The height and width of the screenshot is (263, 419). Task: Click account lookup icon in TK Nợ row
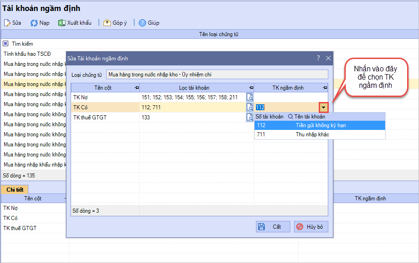(250, 97)
